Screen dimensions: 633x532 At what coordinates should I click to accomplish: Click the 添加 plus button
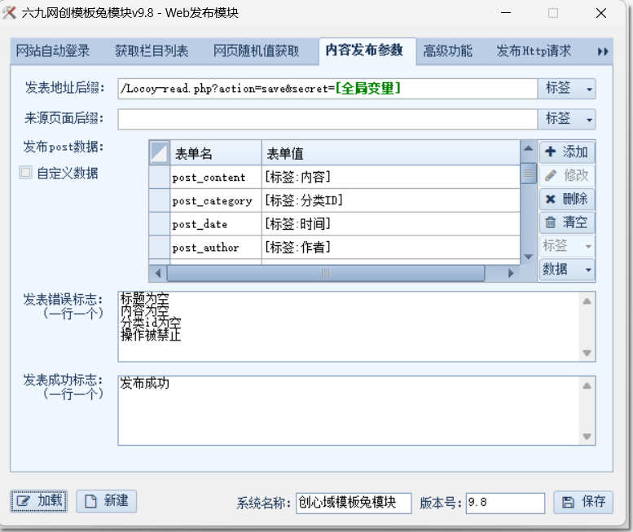click(567, 152)
